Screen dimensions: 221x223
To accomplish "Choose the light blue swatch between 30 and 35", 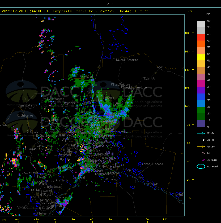I will (201, 104).
